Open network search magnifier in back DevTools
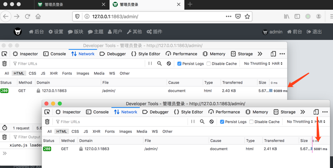 159,64
